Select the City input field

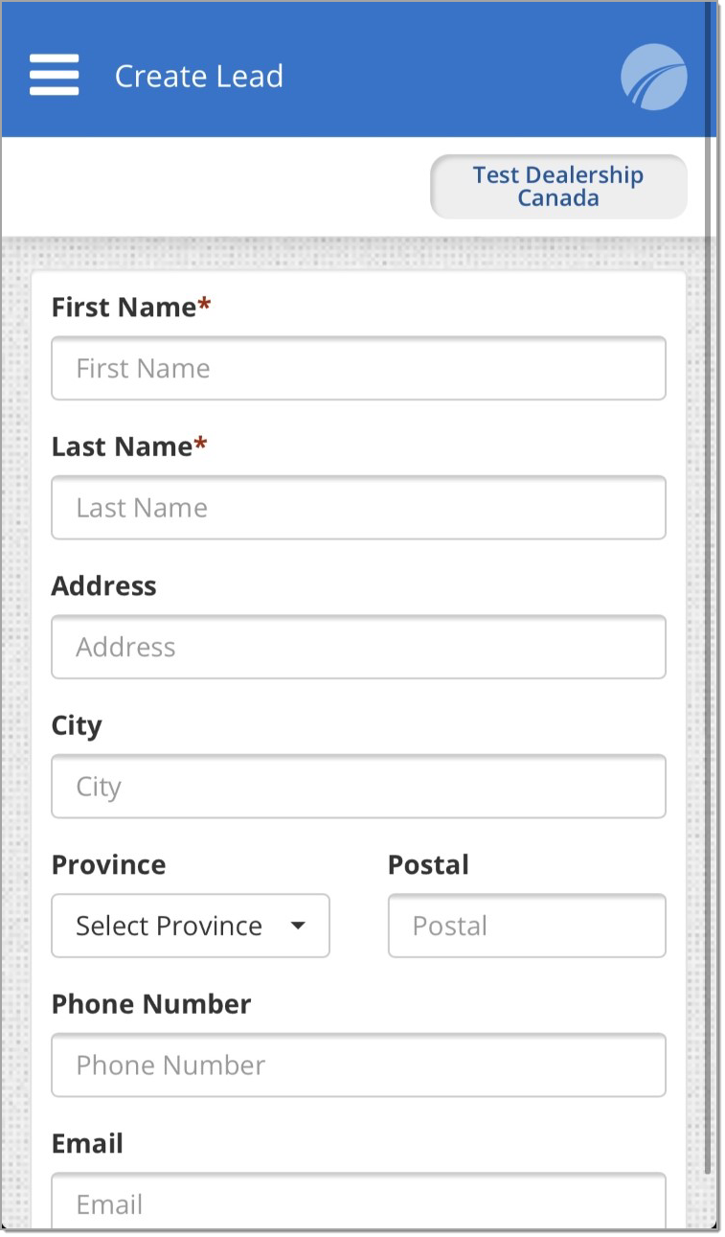point(358,787)
